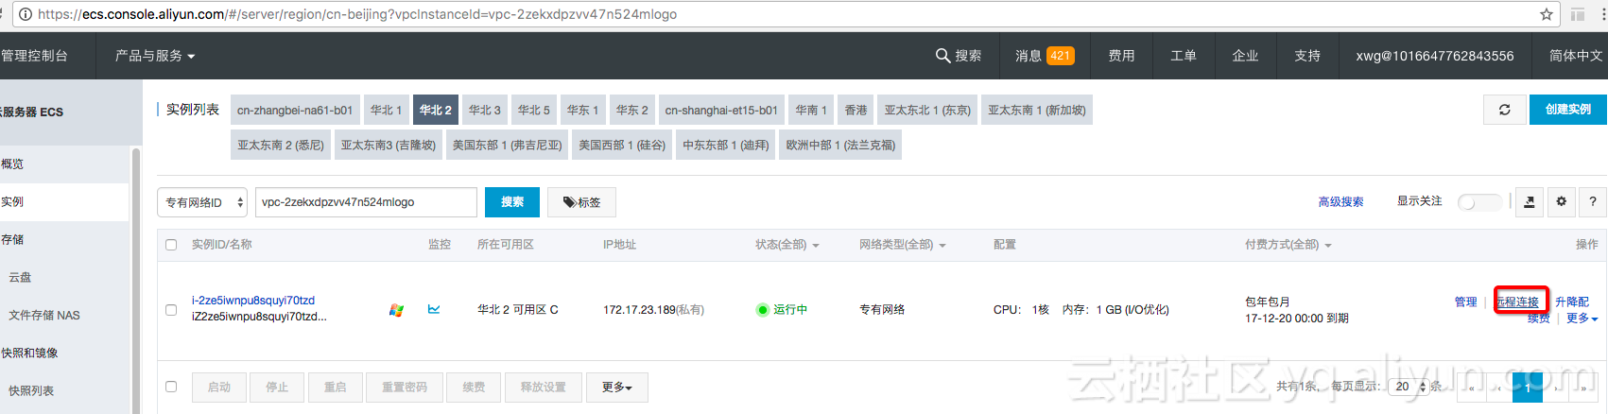Image resolution: width=1608 pixels, height=414 pixels.
Task: Open the 简体中文 language selector
Action: pos(1576,56)
